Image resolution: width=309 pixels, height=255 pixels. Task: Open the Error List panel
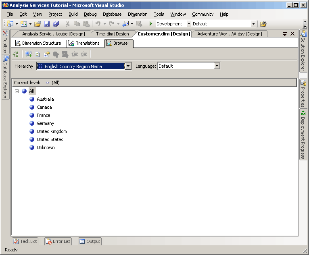click(x=58, y=241)
